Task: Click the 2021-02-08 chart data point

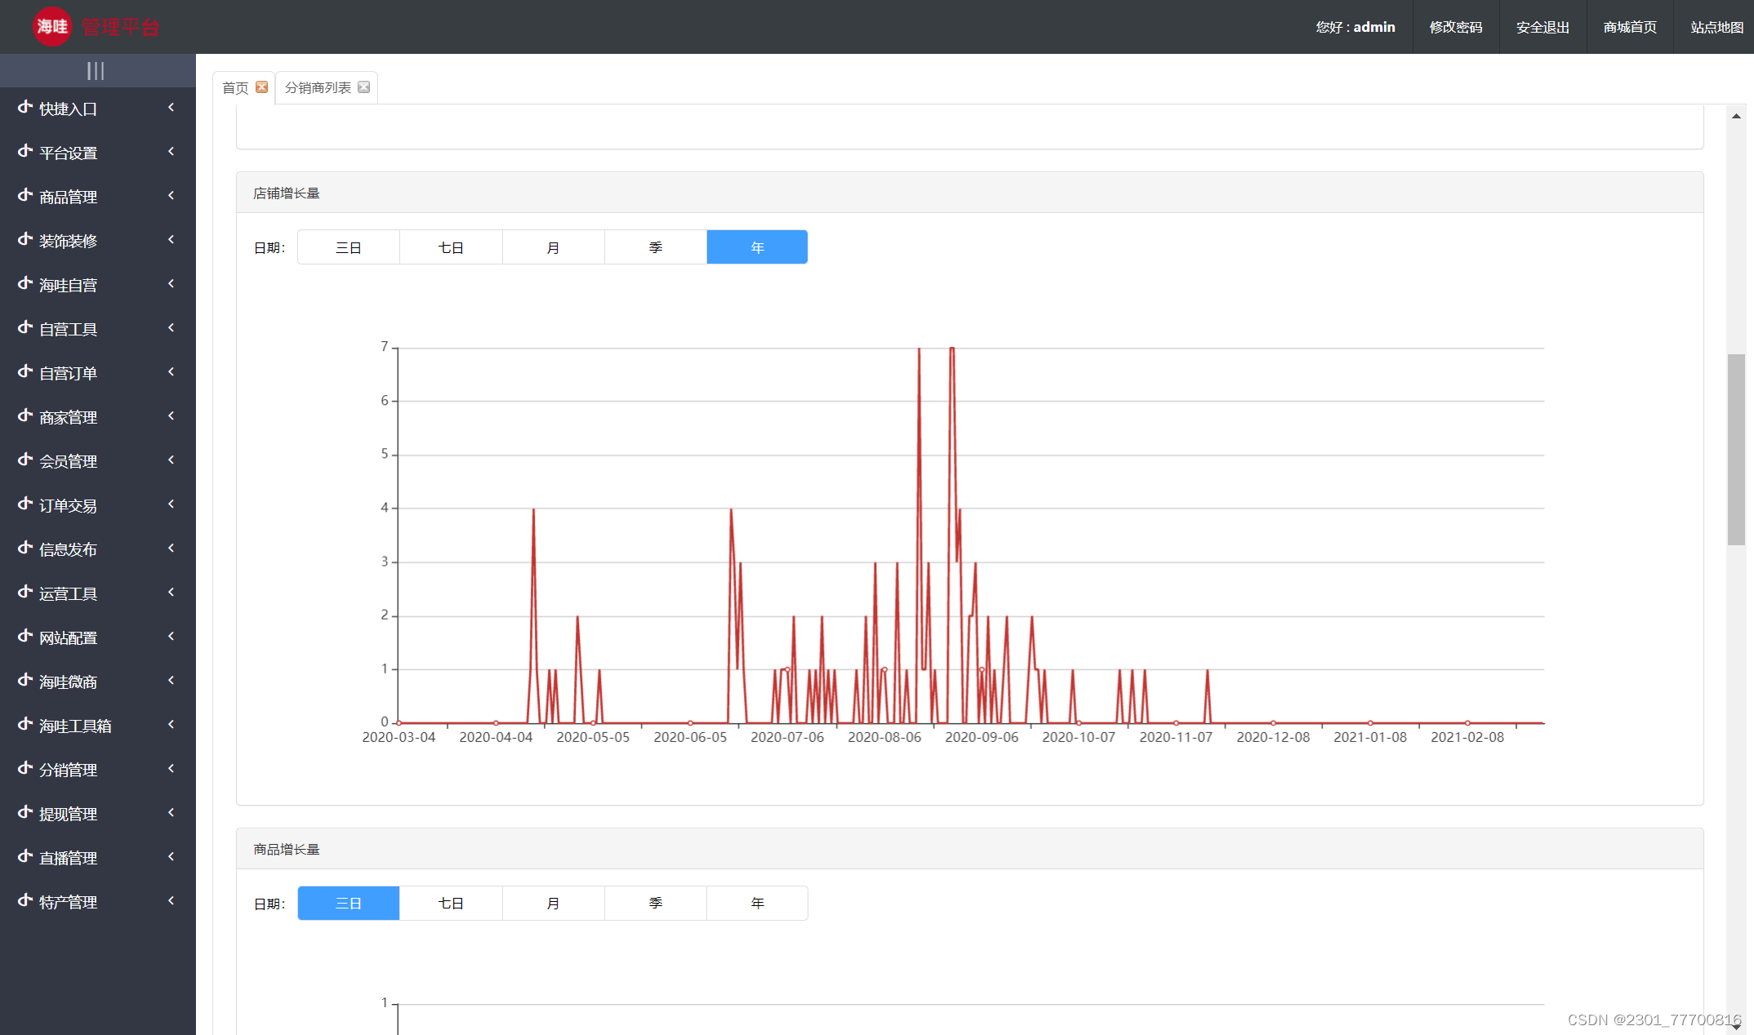Action: click(x=1467, y=723)
